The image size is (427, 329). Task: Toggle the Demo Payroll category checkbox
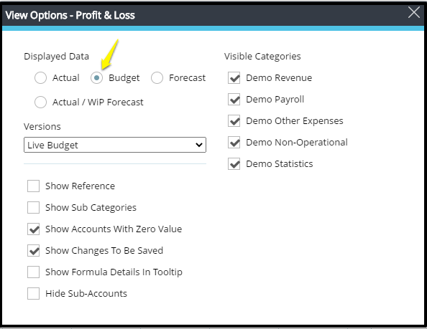tap(234, 100)
